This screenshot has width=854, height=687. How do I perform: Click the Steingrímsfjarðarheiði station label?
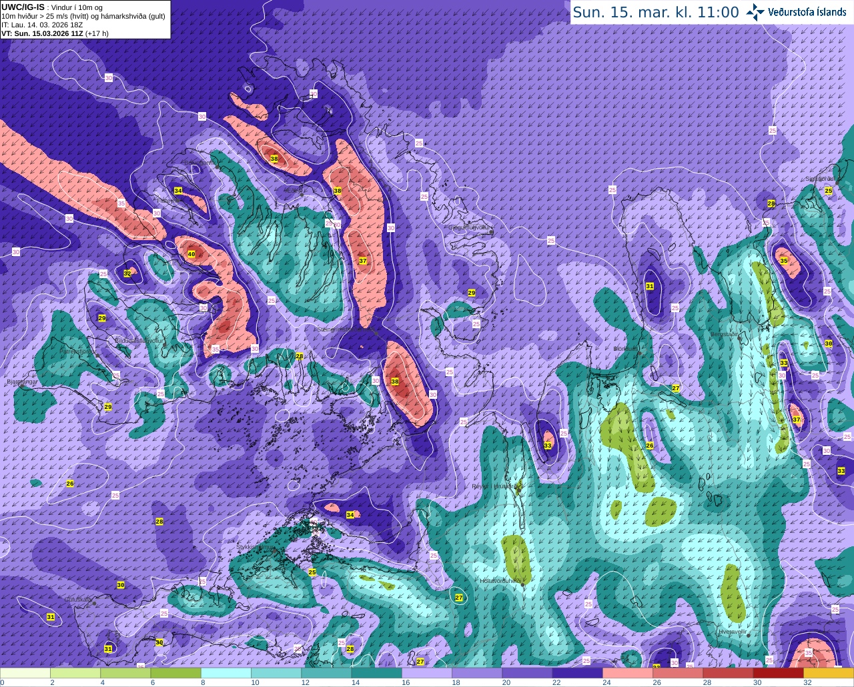pos(346,329)
